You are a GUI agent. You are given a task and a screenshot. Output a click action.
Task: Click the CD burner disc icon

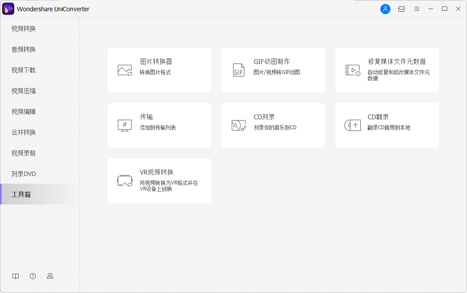click(x=239, y=125)
